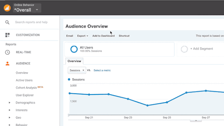Click the search magnifier icon
This screenshot has height=126, width=224.
[x=7, y=22]
